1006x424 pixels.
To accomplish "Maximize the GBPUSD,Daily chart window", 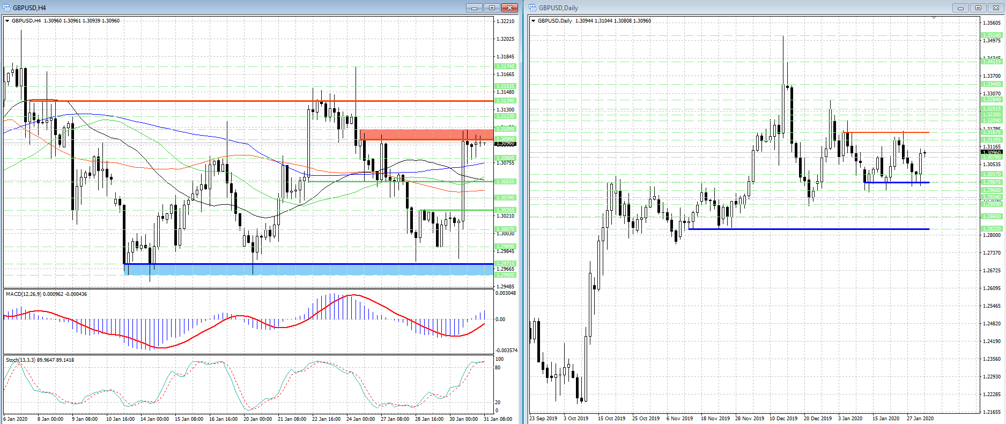I will (978, 8).
